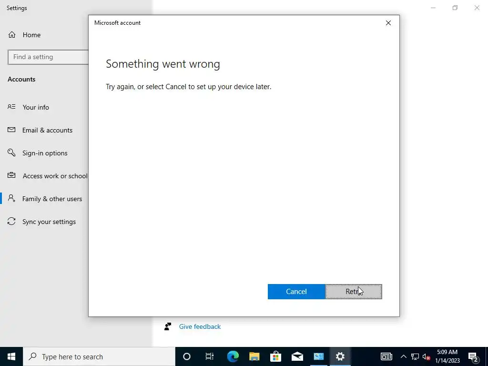Click the taskbar search box
The height and width of the screenshot is (366, 488).
coord(99,356)
